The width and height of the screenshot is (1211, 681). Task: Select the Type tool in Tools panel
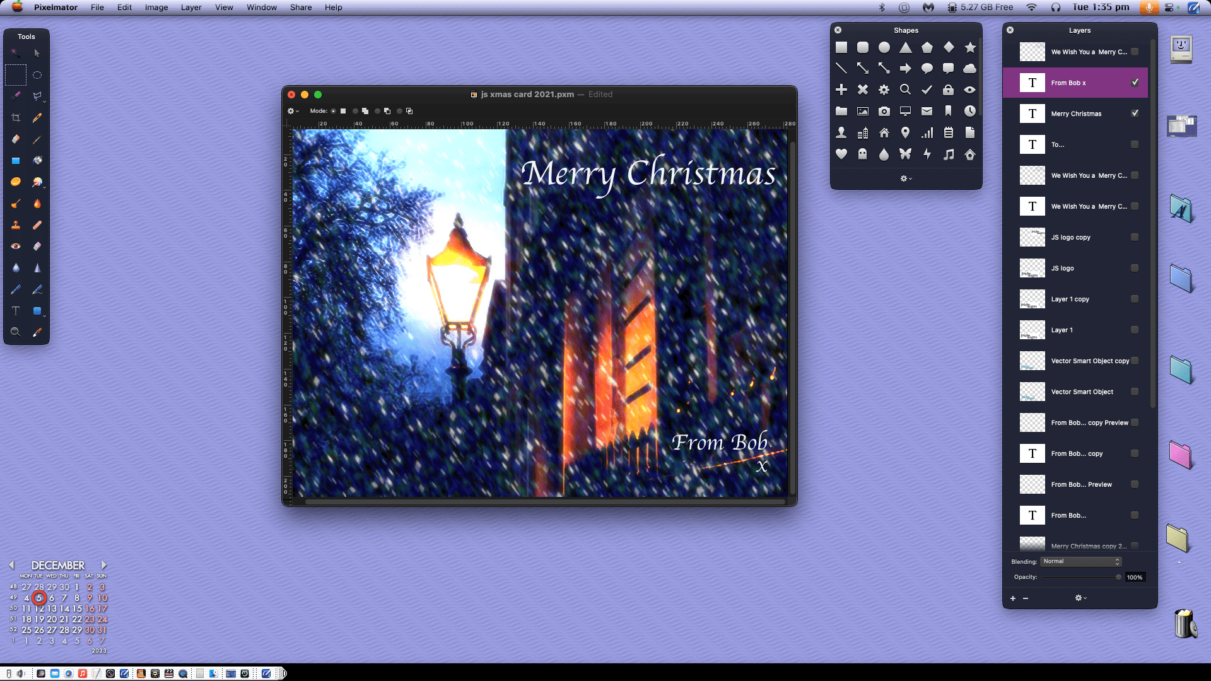[16, 311]
